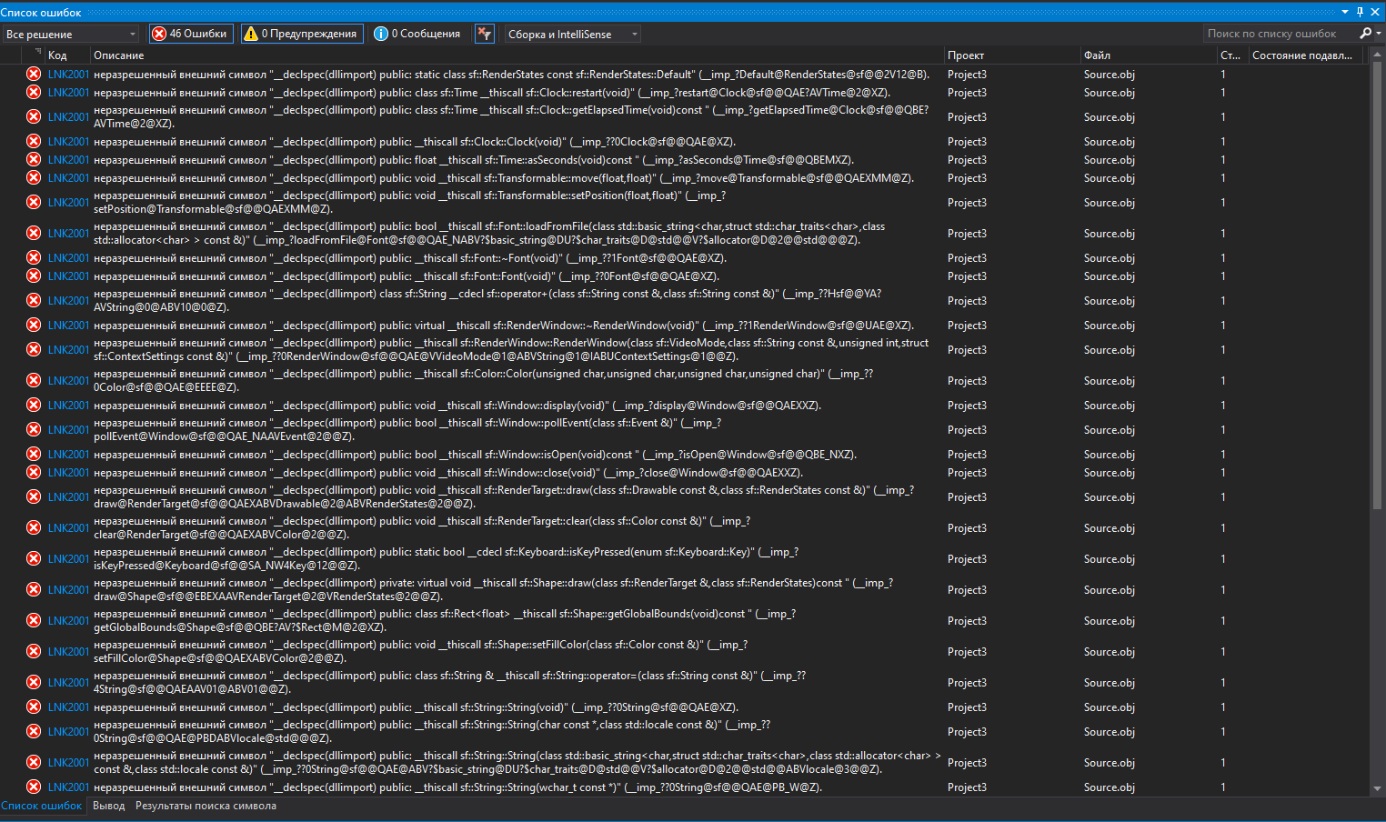Open the LNK2001 link on the Shape::draw row

pos(68,590)
